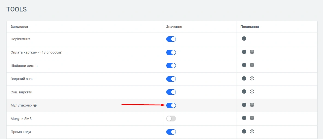Switch off the Мультиколір toggle
Viewport: 323px width, 139px height.
(171, 105)
